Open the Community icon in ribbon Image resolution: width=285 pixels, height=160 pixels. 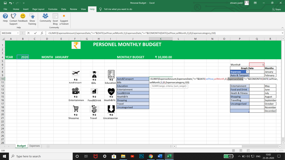45,16
